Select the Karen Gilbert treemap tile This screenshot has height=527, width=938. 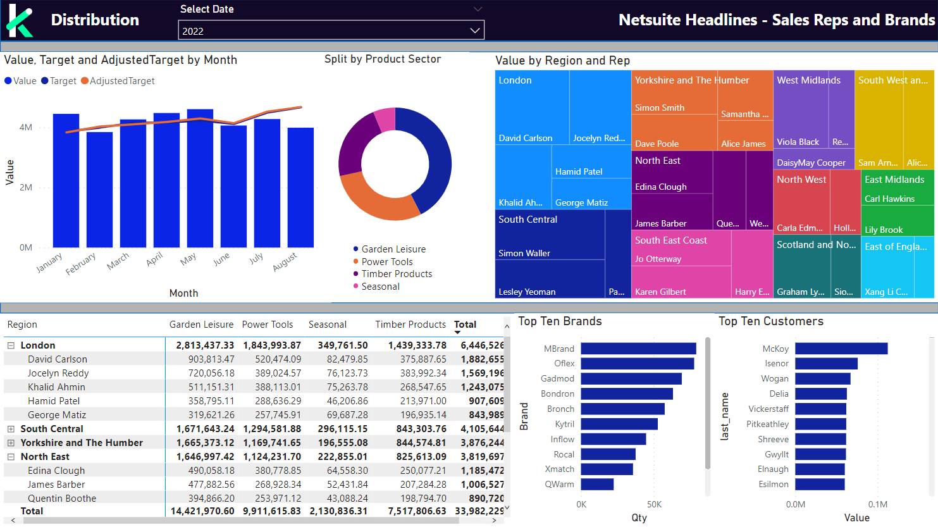[682, 282]
